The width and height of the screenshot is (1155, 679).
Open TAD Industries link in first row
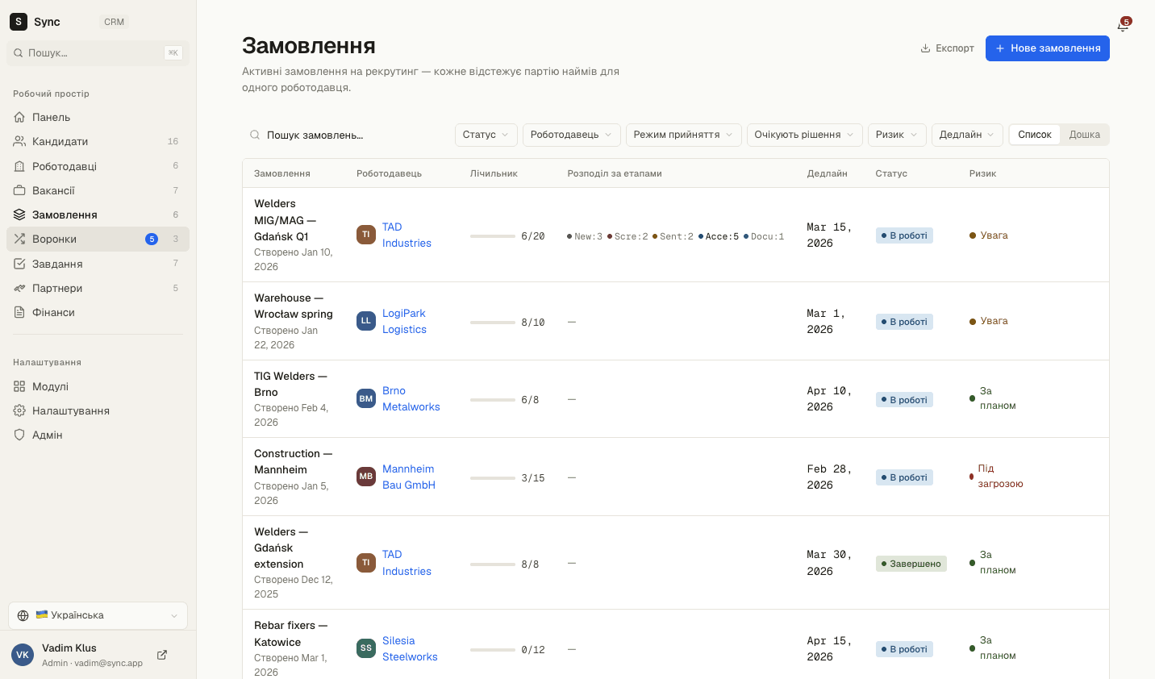coord(407,235)
